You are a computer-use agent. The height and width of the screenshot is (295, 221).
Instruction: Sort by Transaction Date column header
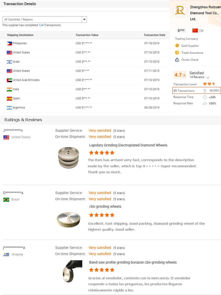[x=154, y=35]
